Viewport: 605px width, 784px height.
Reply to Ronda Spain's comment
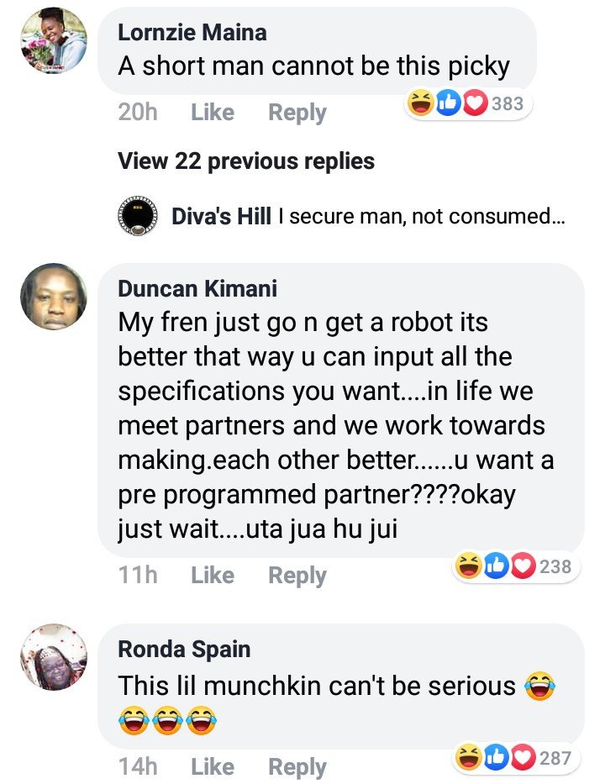point(297,767)
